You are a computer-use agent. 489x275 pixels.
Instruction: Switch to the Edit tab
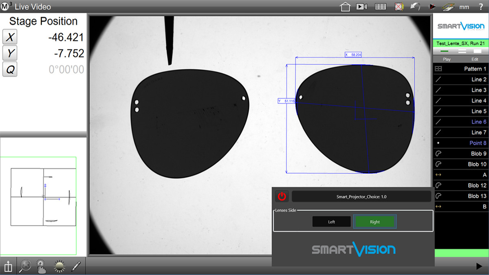[x=475, y=59]
